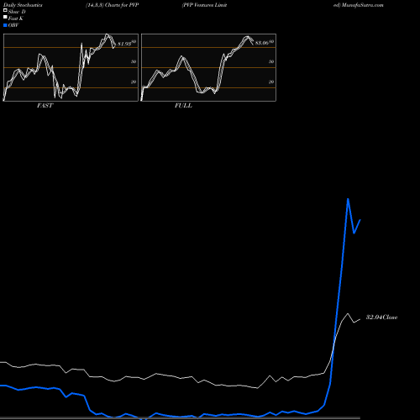Click the 83.06 value in FULL chart

click(262, 43)
